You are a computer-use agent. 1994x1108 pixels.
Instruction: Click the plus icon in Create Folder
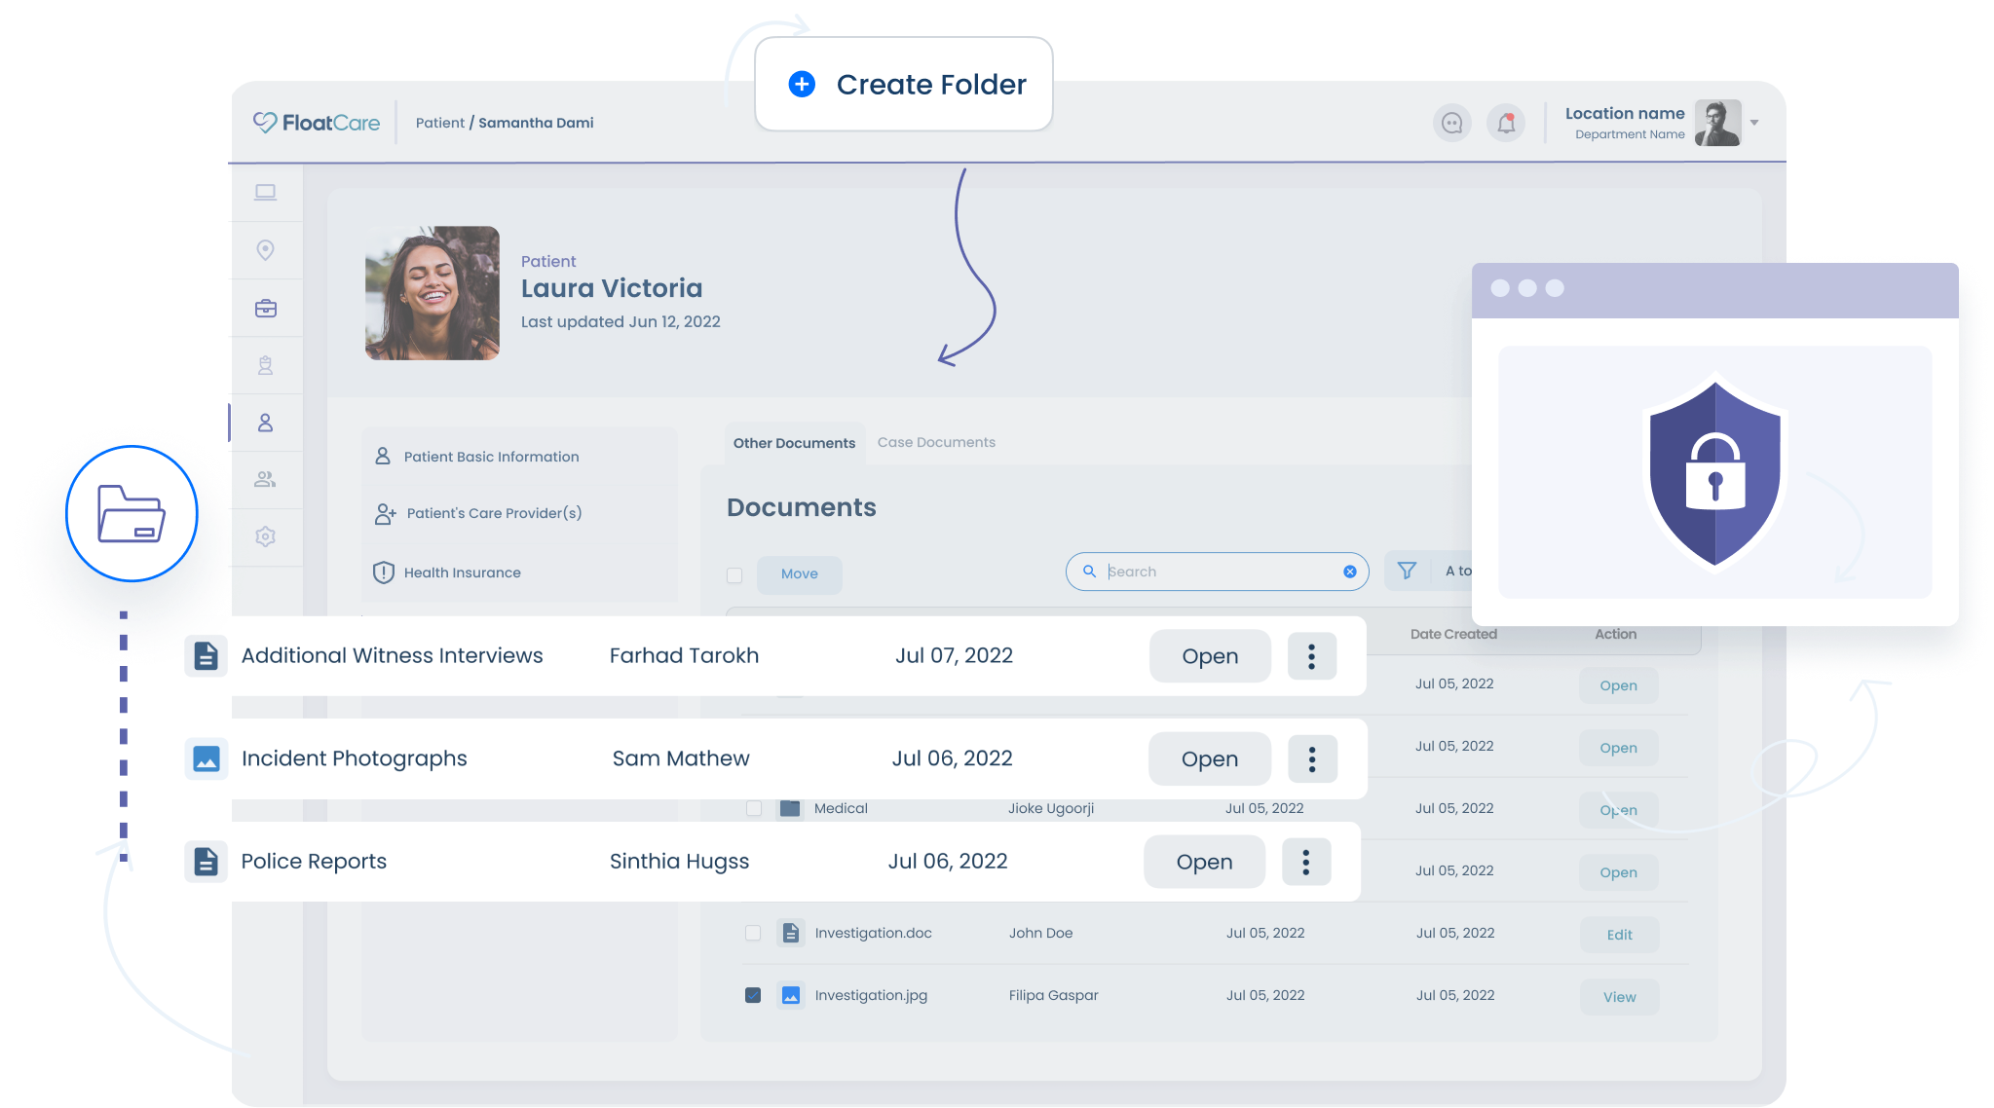[802, 84]
